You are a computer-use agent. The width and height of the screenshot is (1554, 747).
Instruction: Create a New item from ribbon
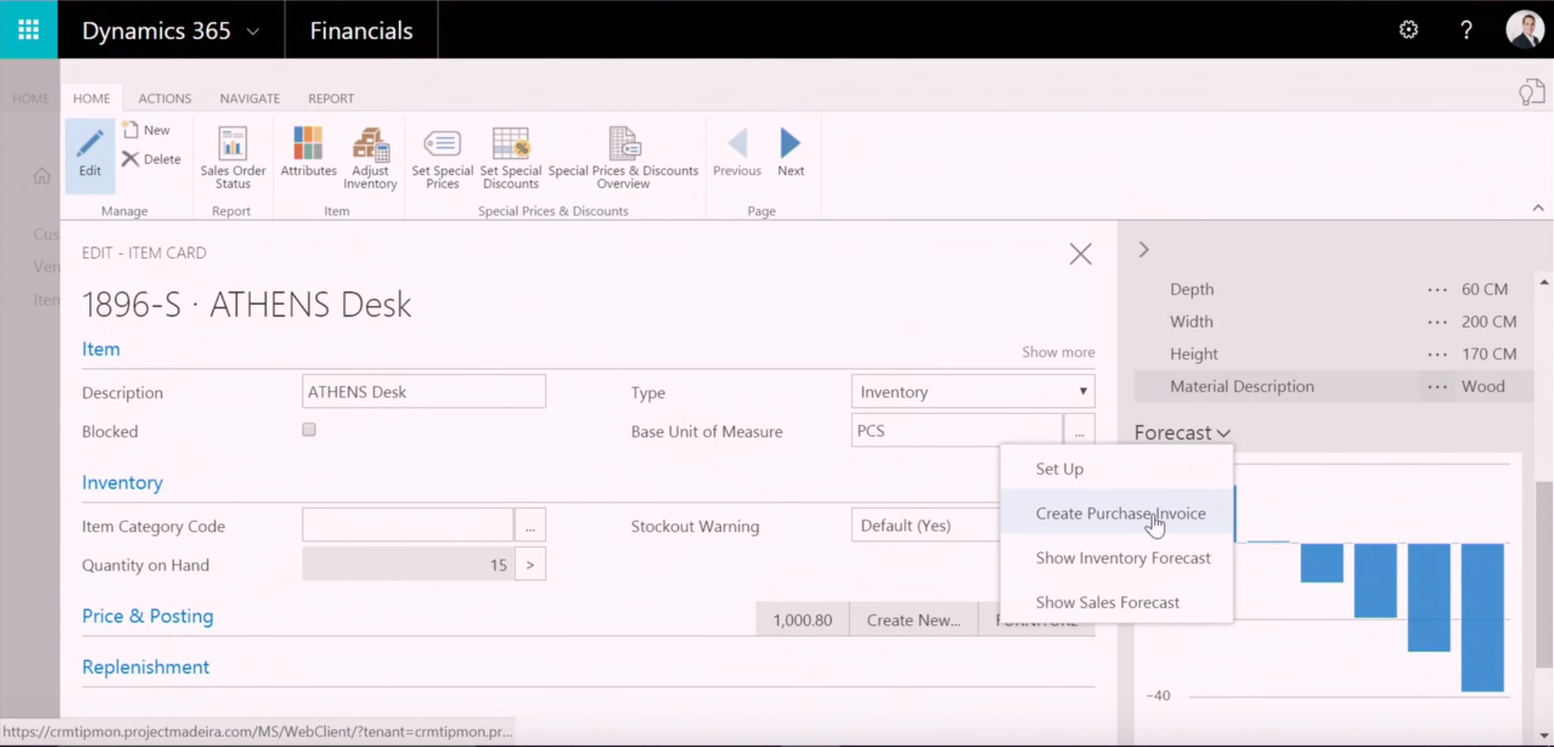147,129
